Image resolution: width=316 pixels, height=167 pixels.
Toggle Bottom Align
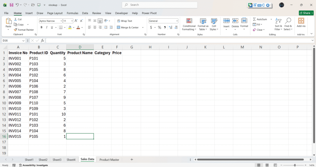coord(100,21)
